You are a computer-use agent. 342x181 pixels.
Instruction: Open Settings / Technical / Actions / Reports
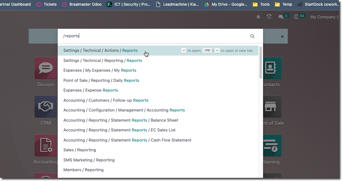click(158, 51)
